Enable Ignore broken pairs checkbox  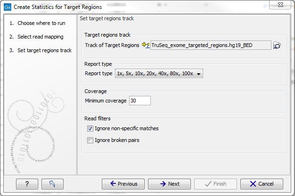pyautogui.click(x=90, y=140)
